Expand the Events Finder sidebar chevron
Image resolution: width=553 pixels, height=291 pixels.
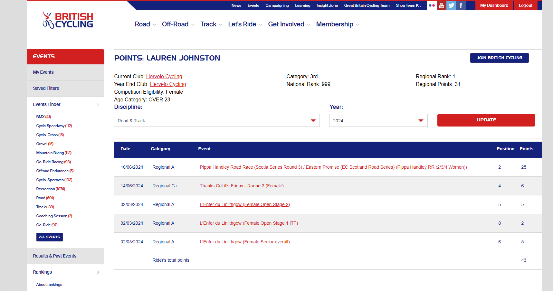(x=98, y=105)
